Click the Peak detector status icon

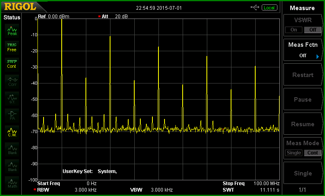pos(12,31)
